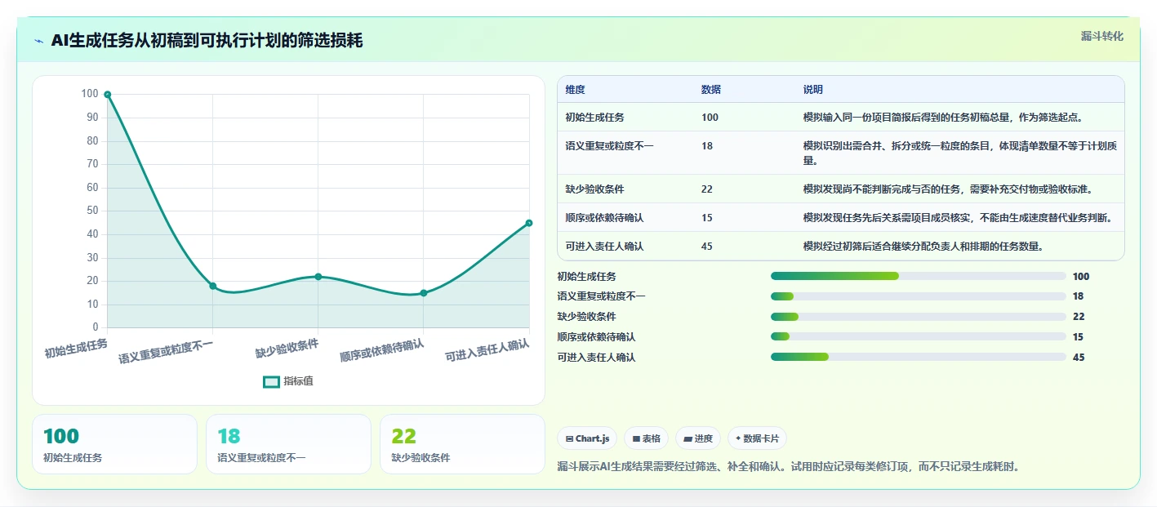Click the chart data point at value 22
Image resolution: width=1157 pixels, height=507 pixels.
[x=318, y=277]
